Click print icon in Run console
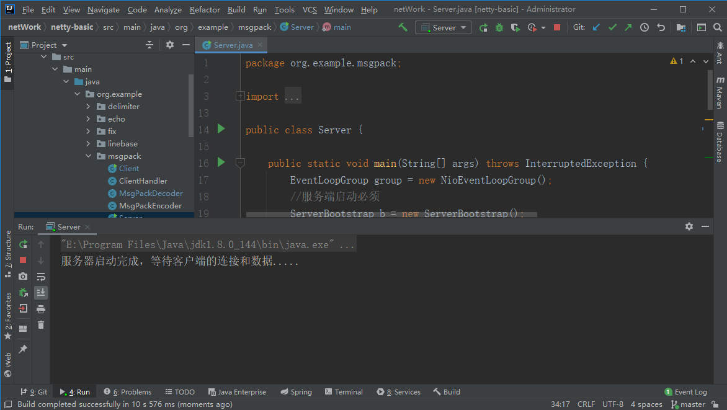 (41, 309)
